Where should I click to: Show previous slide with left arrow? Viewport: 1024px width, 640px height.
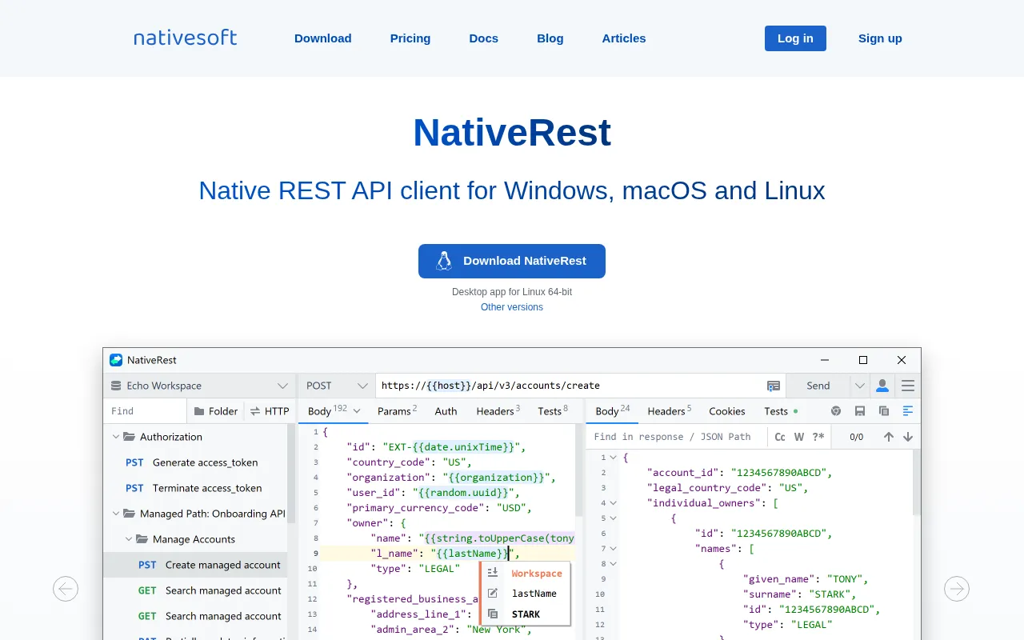click(66, 589)
